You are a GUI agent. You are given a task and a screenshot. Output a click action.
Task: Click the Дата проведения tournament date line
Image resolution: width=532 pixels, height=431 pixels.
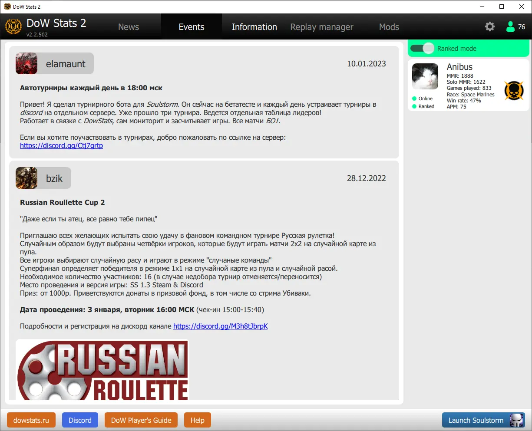click(142, 310)
